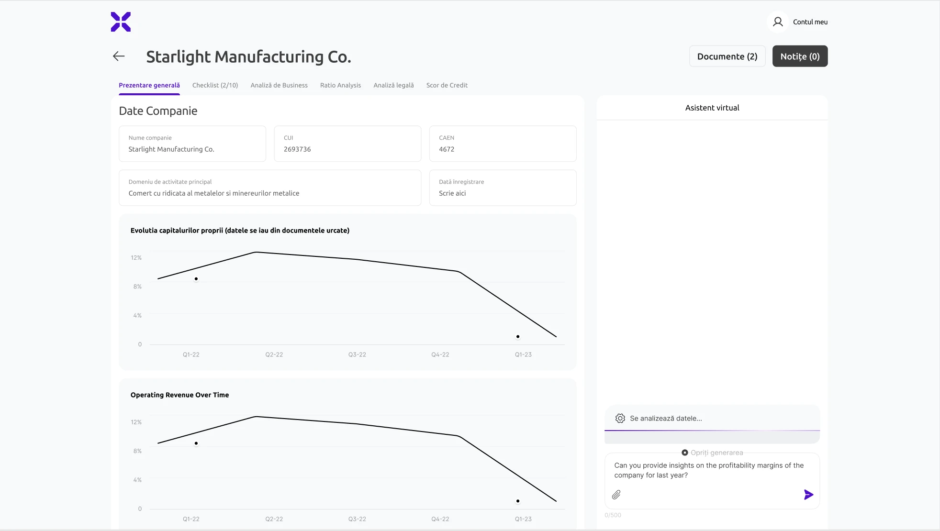Open the Documente (2) button
Image resolution: width=940 pixels, height=531 pixels.
(727, 56)
